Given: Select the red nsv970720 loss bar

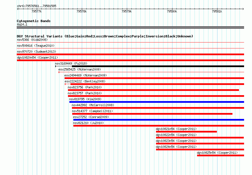Looking at the screenshot, I should click(131, 54).
